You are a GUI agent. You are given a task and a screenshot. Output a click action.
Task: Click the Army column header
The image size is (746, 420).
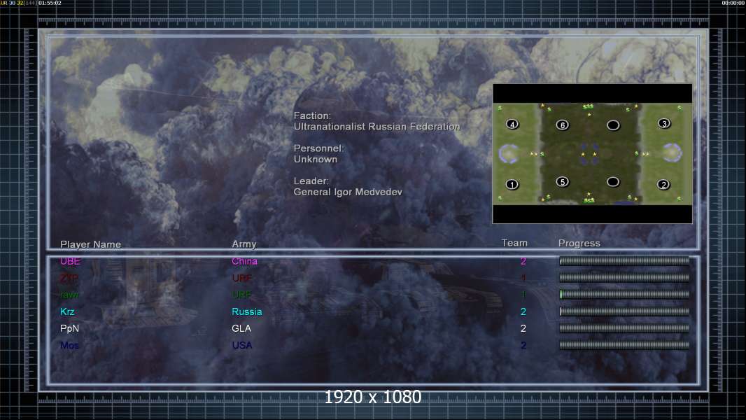point(244,244)
